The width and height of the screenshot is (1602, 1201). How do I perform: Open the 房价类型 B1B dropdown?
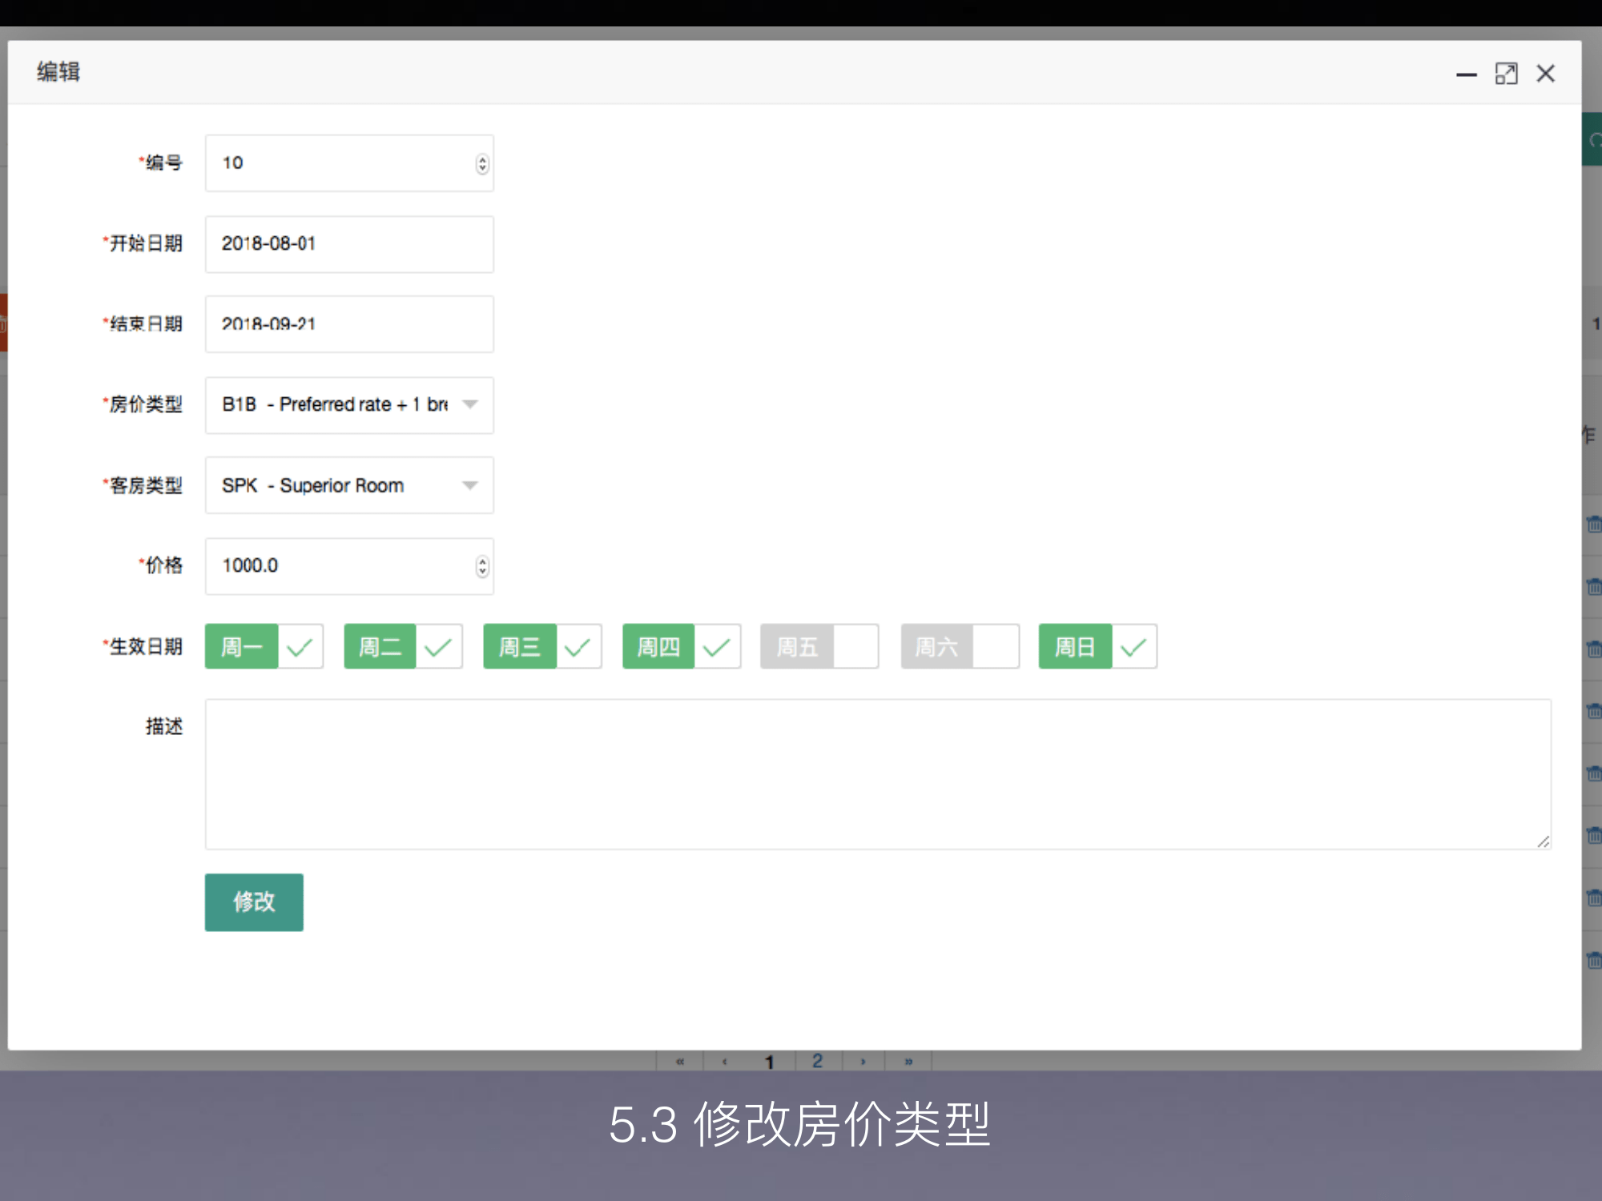click(x=469, y=405)
